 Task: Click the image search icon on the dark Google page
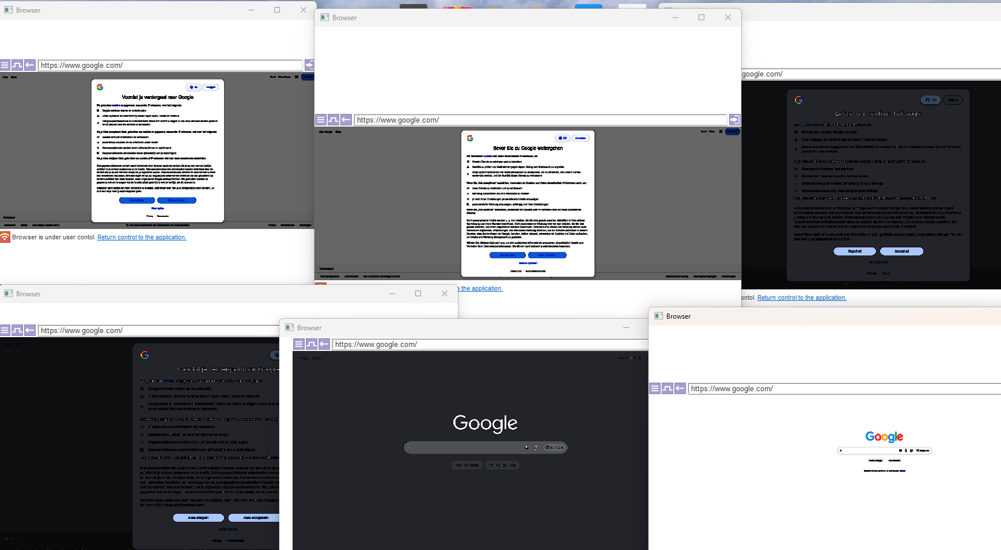536,448
